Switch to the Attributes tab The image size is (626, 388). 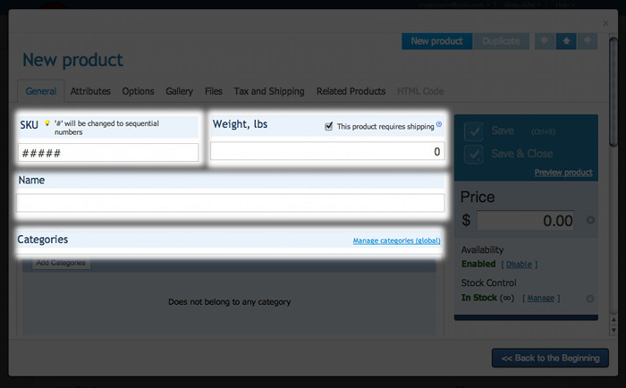(x=90, y=91)
